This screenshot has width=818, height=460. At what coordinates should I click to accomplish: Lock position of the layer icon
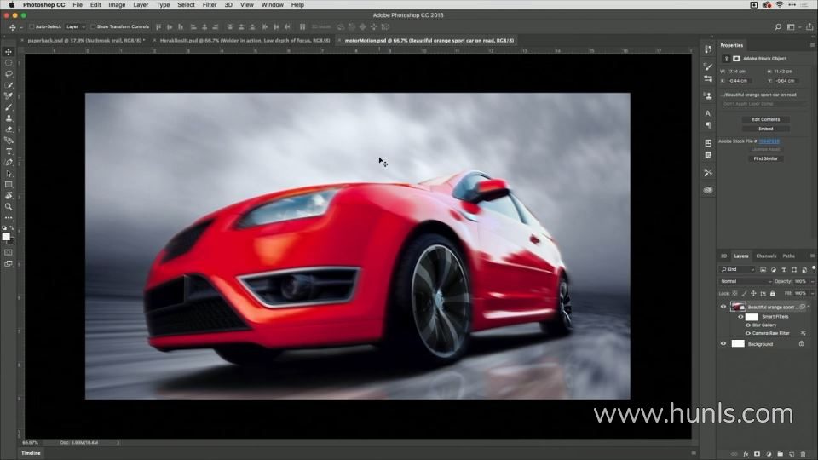[753, 294]
